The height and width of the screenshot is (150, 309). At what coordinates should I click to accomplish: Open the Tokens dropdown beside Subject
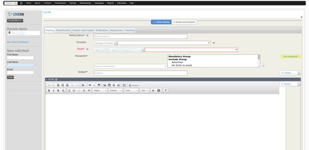290,73
